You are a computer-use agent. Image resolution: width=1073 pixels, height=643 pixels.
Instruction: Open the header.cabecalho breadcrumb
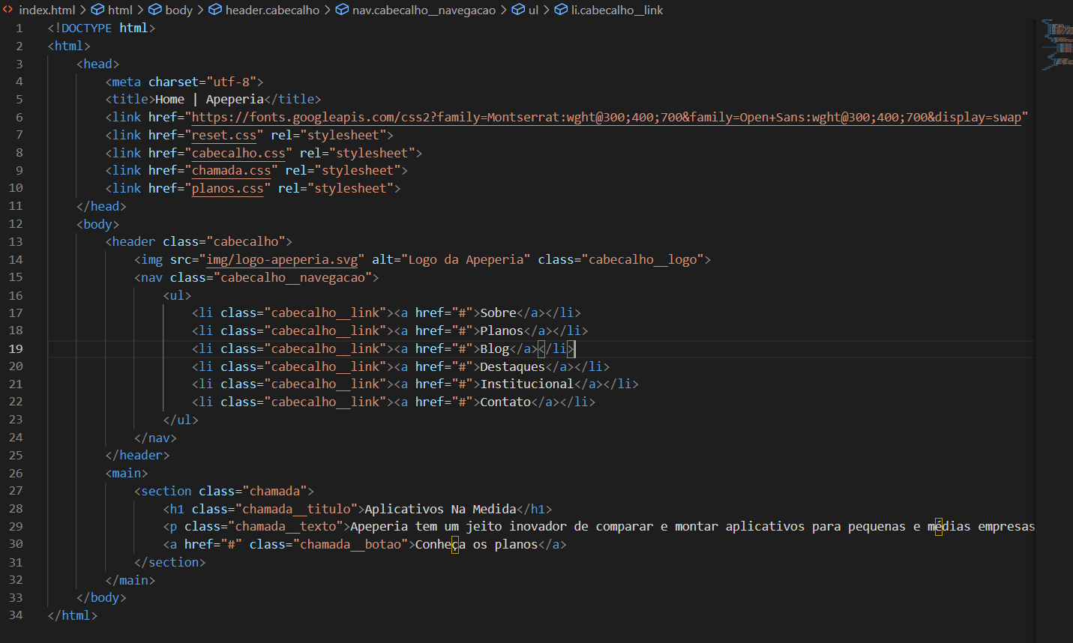(x=263, y=10)
